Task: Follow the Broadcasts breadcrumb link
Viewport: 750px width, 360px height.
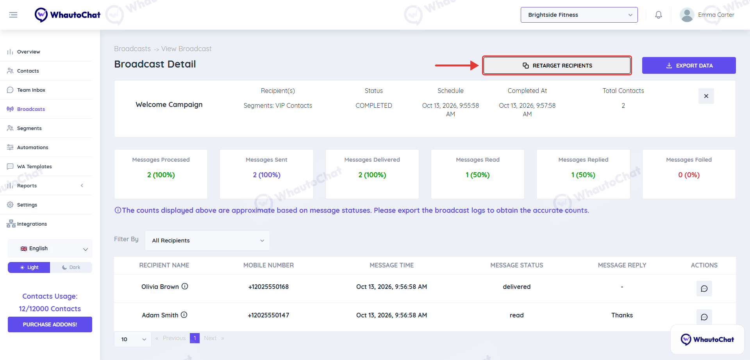Action: (132, 49)
